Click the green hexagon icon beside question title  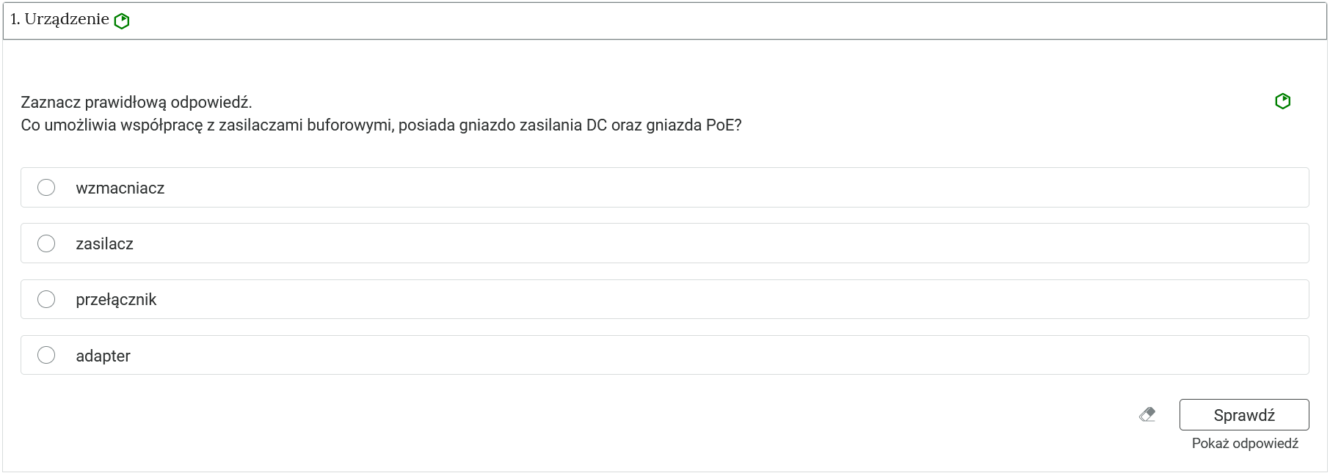(122, 20)
